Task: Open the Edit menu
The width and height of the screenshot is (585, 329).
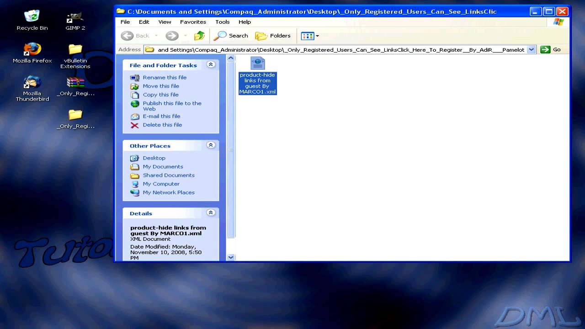Action: [x=144, y=21]
